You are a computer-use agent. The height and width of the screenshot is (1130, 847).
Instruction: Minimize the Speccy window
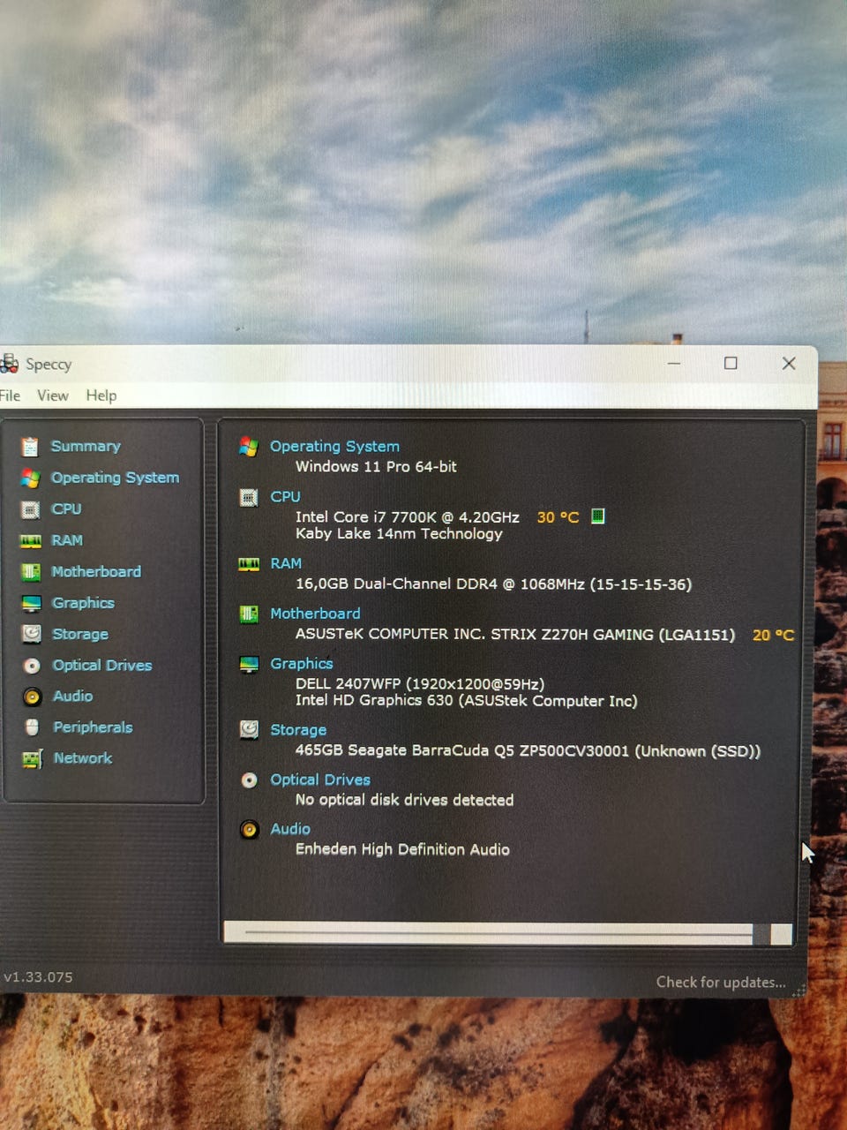point(674,363)
